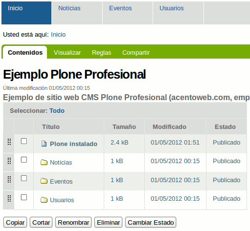
Task: Click the drag handle for Eventos row
Action: pyautogui.click(x=9, y=180)
